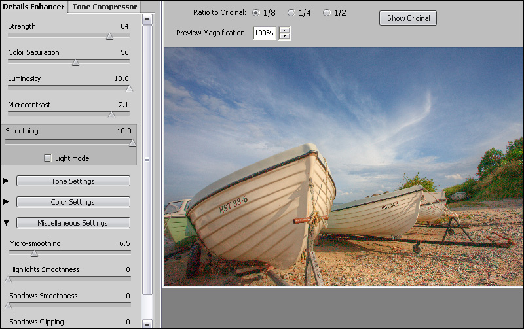524x329 pixels.
Task: Collapse the Miscellaneous Settings triangle
Action: (x=7, y=223)
